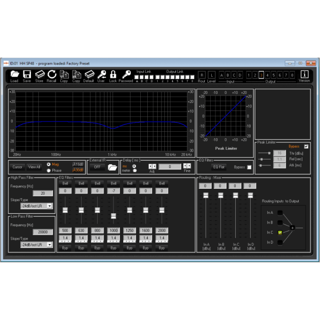The height and width of the screenshot is (320, 320).
Task: Click the View All button
Action: (x=34, y=167)
